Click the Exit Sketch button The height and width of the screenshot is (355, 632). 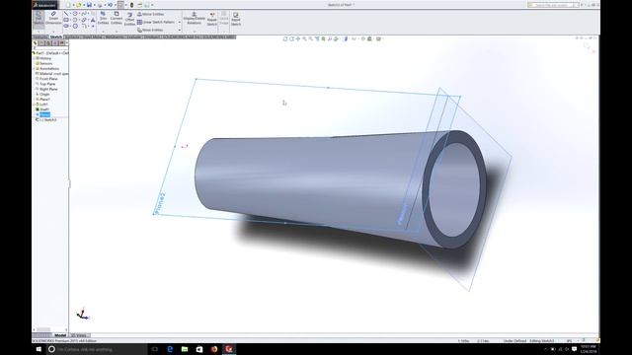click(x=39, y=19)
